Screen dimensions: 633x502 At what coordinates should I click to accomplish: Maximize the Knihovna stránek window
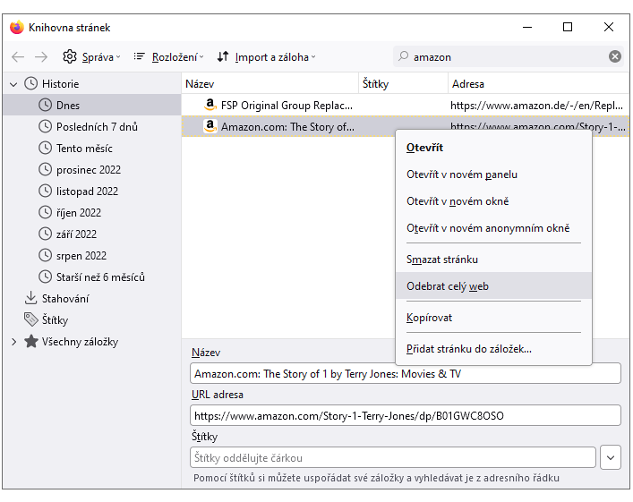[x=568, y=28]
